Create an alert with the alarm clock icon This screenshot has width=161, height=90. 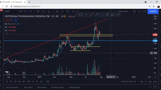pyautogui.click(x=68, y=11)
